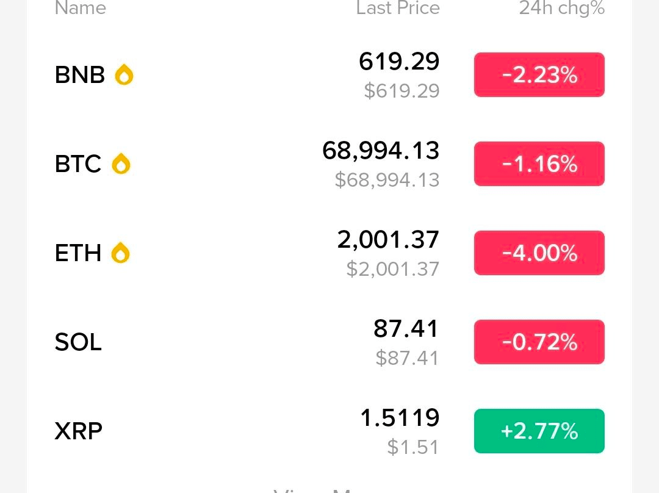Tap the hot flame icon next to BTC
This screenshot has width=659, height=493.
click(121, 164)
